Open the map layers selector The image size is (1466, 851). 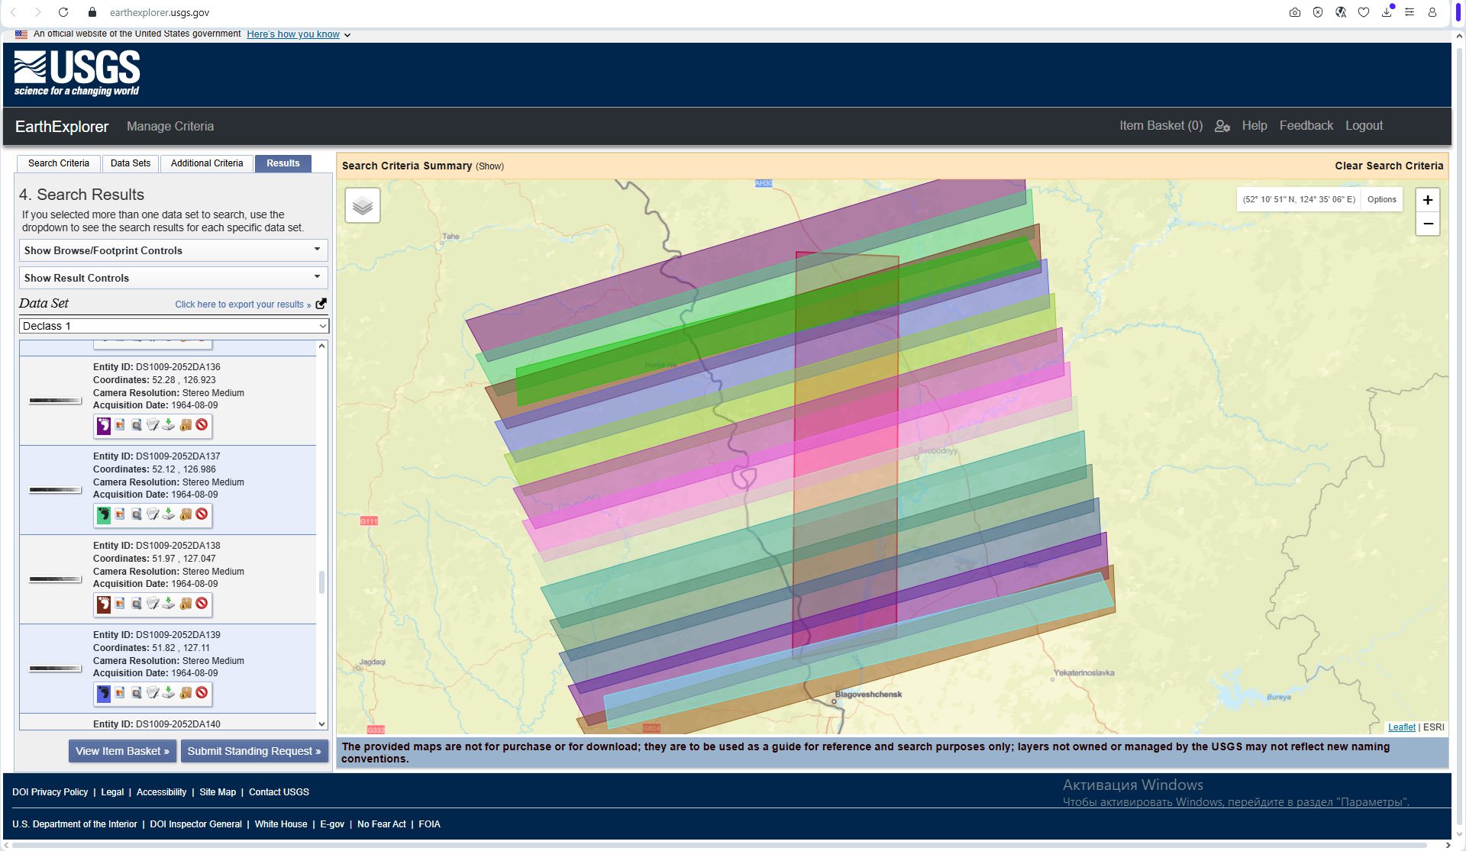362,205
